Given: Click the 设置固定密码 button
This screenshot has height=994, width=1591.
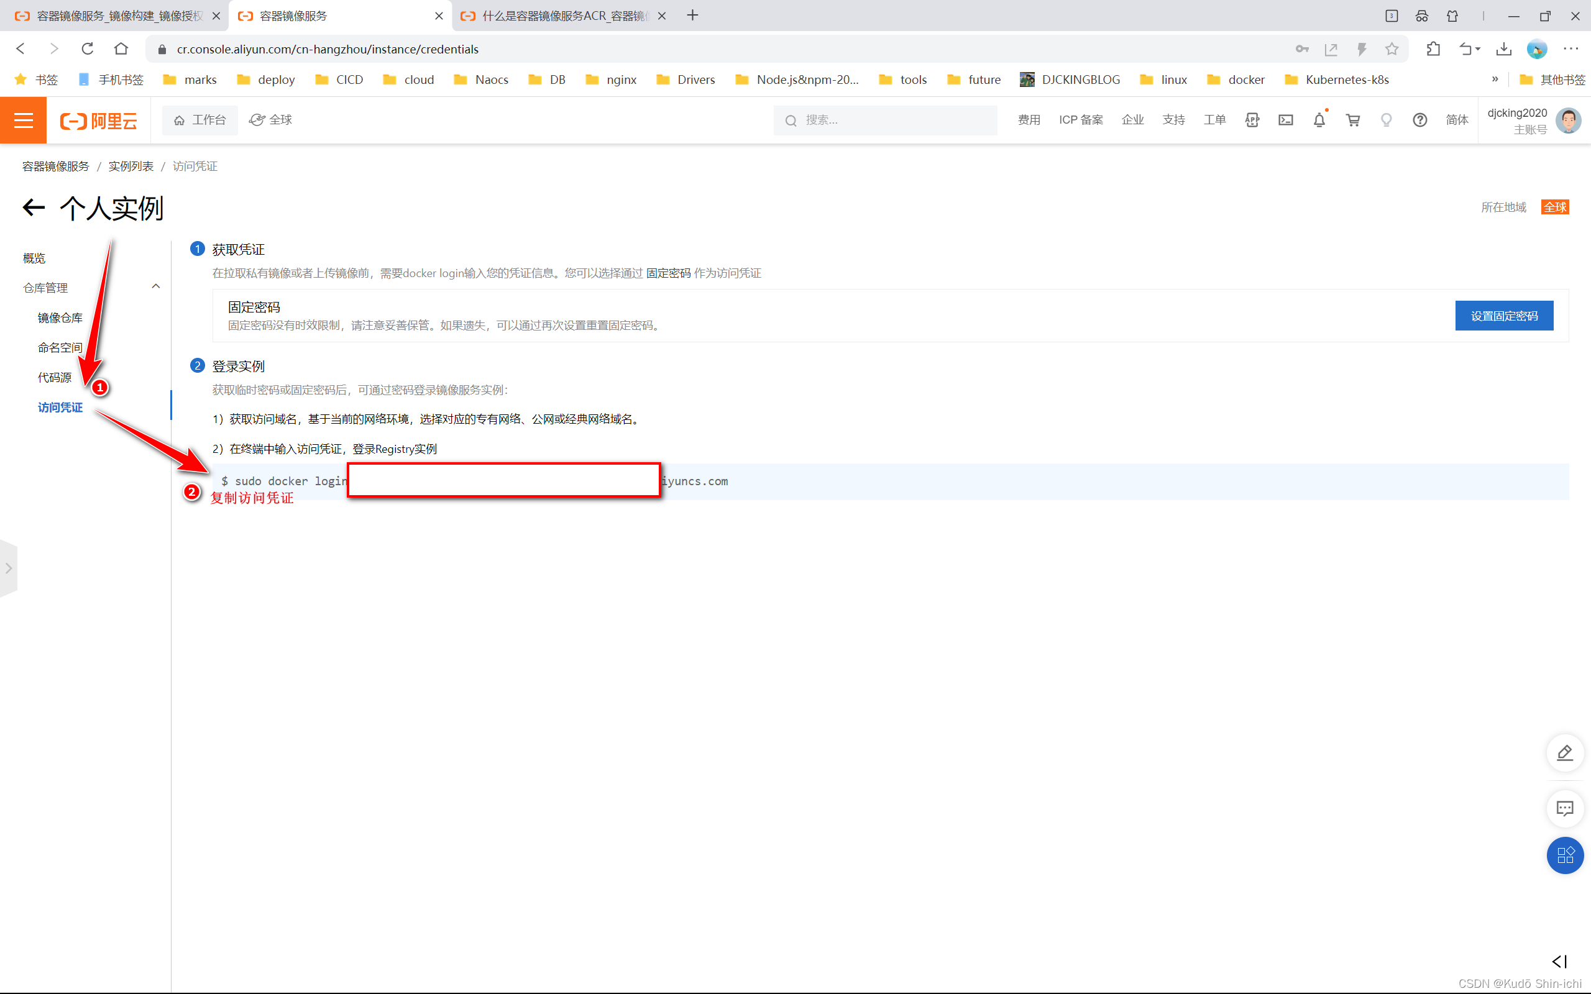Looking at the screenshot, I should 1503,316.
